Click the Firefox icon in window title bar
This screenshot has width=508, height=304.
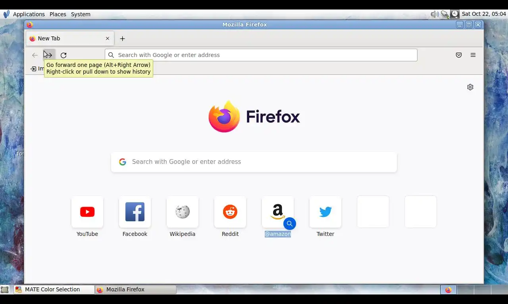pyautogui.click(x=30, y=25)
